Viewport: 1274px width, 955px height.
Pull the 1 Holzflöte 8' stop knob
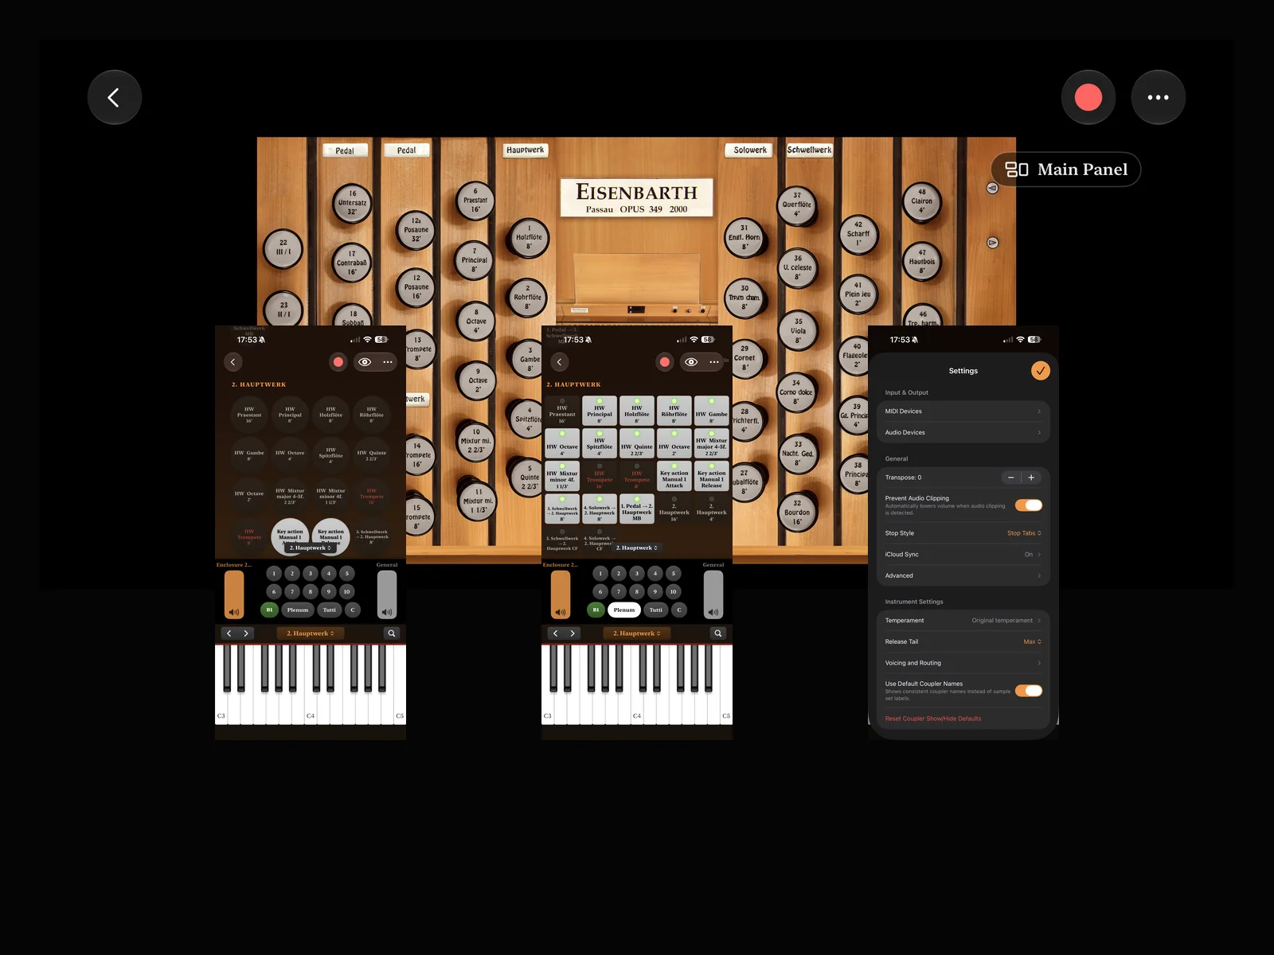(x=529, y=236)
